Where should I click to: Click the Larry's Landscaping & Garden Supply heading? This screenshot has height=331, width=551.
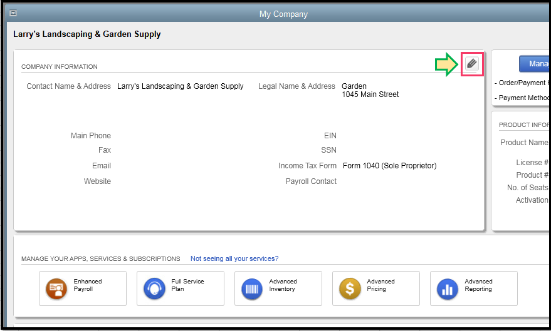click(87, 34)
